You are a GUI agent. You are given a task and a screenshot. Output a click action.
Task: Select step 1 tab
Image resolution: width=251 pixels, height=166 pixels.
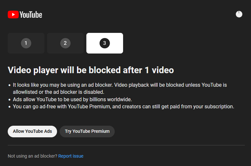click(x=26, y=43)
